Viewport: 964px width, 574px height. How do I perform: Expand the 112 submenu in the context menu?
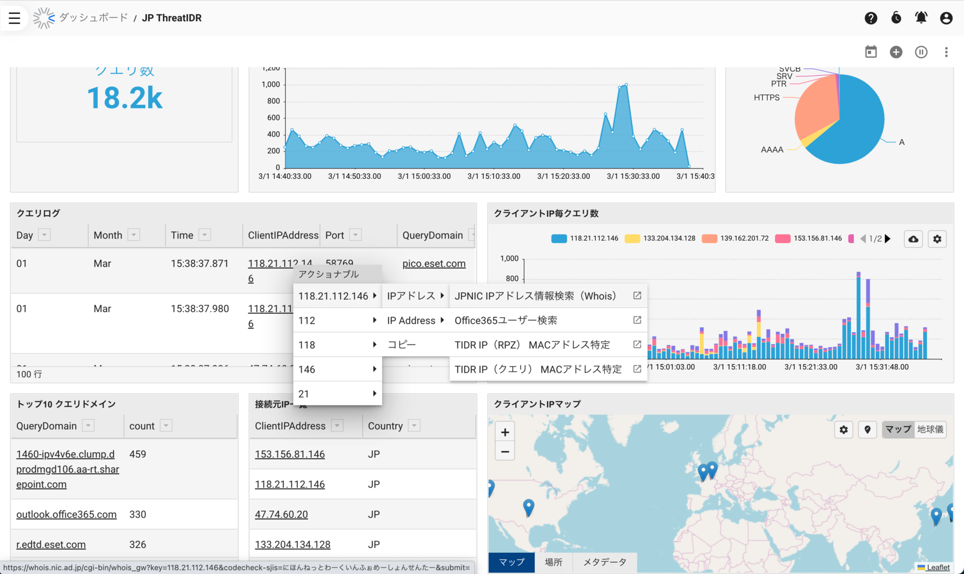[337, 321]
